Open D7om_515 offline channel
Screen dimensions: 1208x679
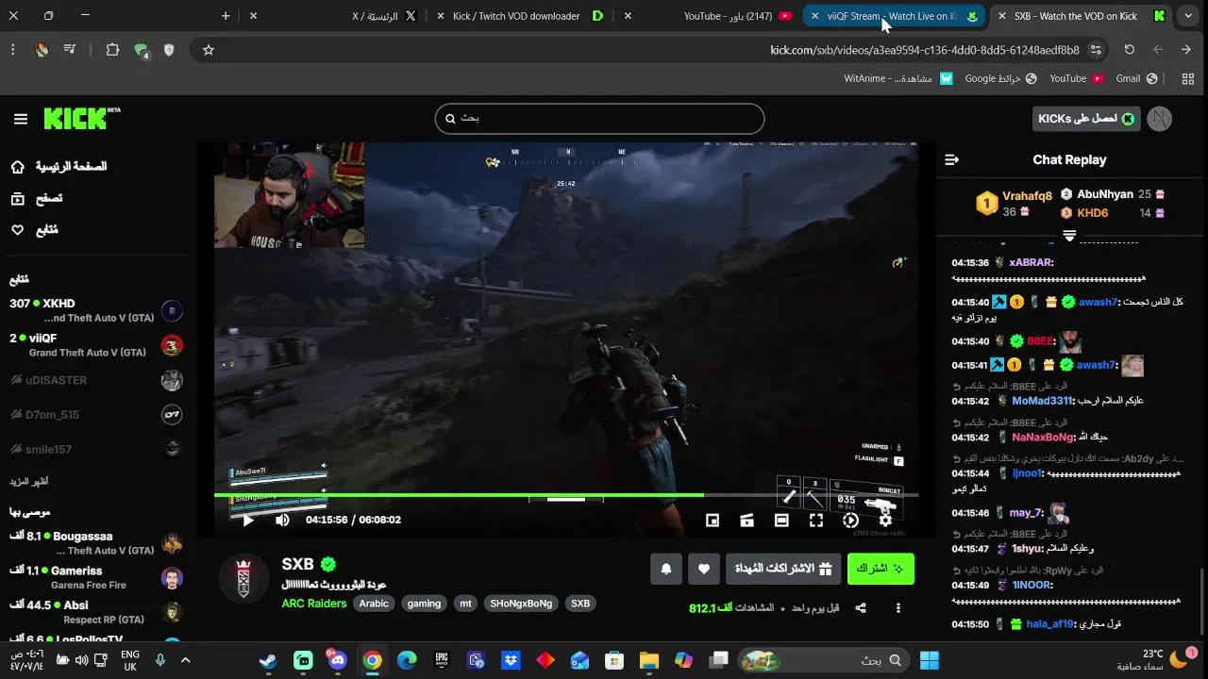[x=94, y=415]
